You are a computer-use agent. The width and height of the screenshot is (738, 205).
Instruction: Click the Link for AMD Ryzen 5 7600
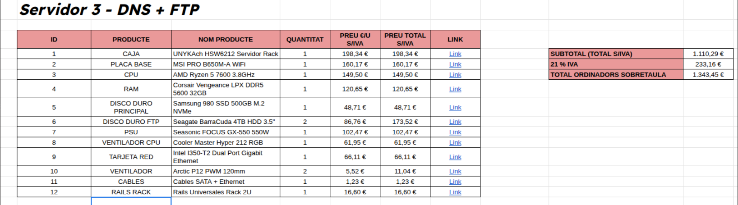[x=455, y=75]
